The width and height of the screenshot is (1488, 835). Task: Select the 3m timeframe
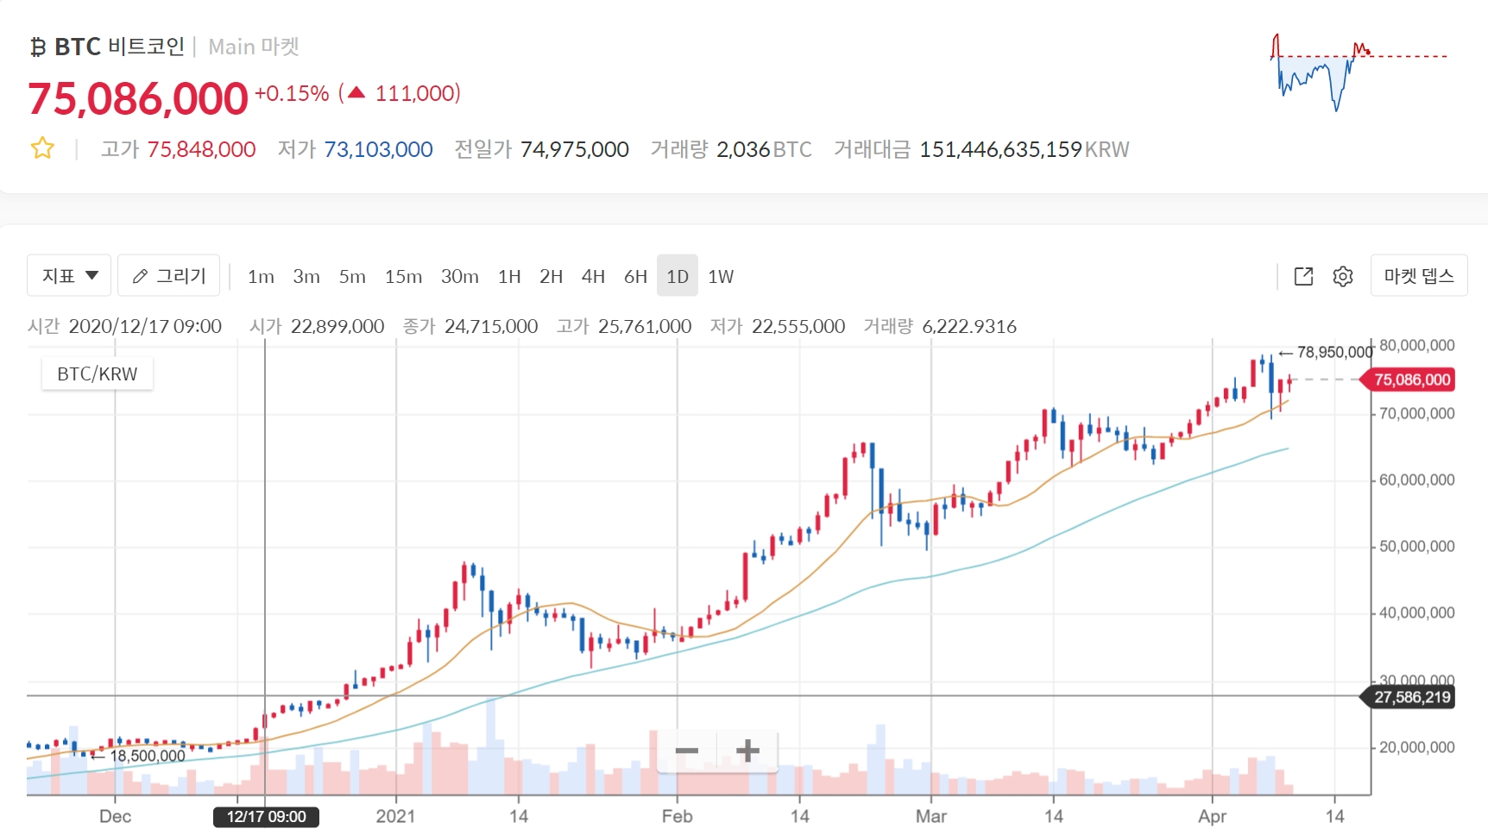[306, 276]
